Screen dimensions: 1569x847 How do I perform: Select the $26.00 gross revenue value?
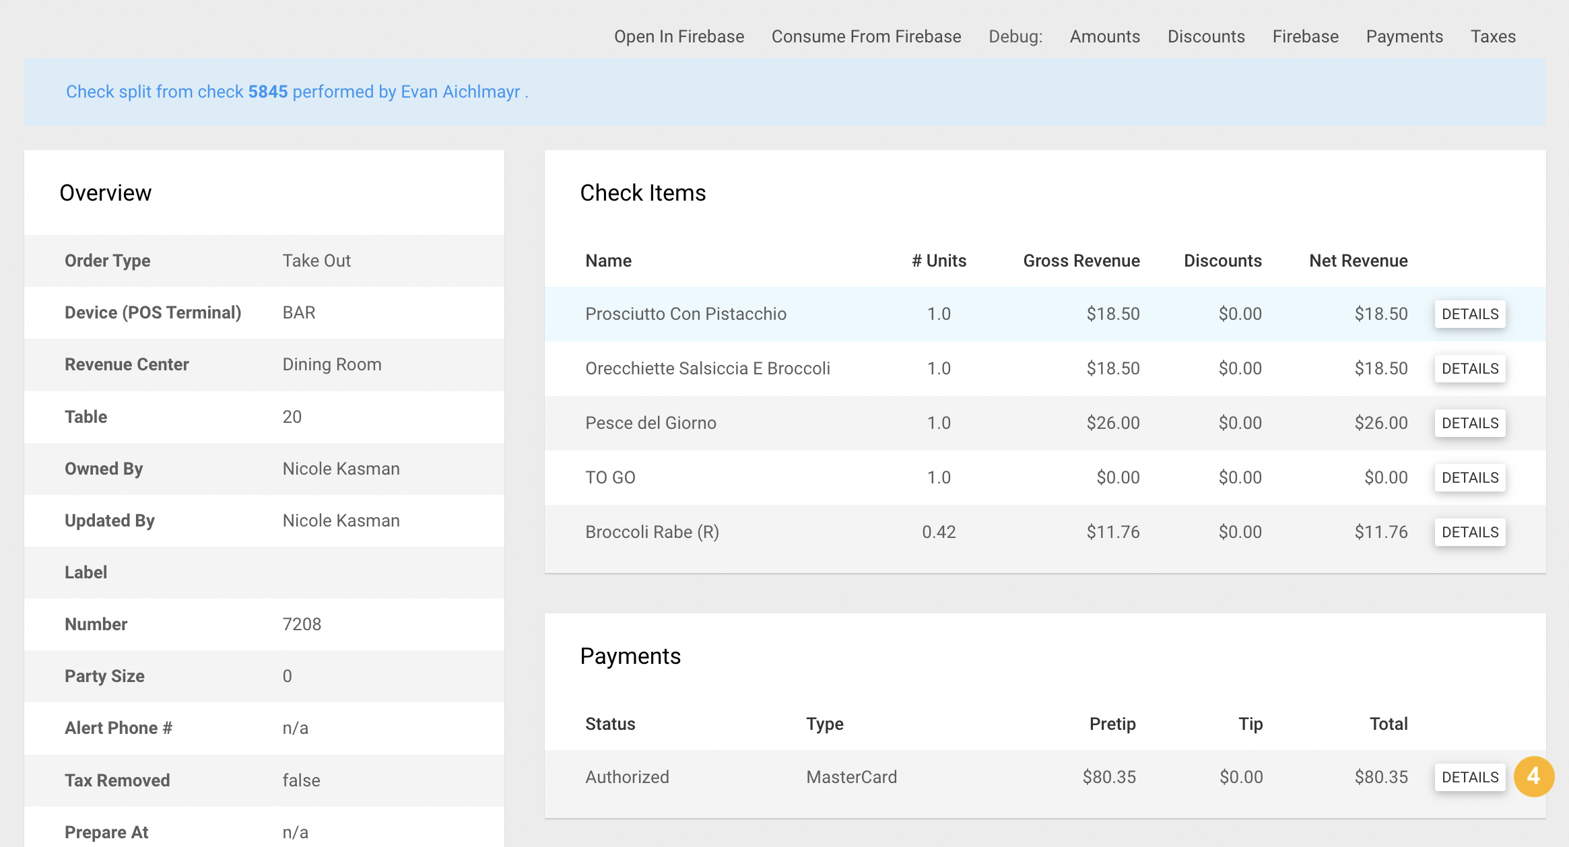click(x=1113, y=423)
